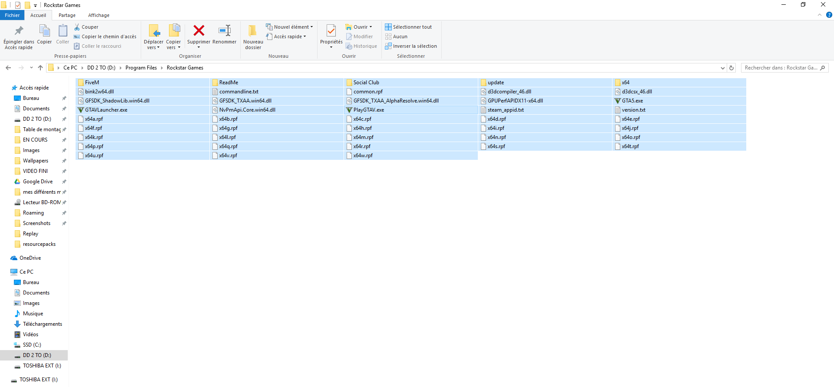Click the Coller paste icon

pyautogui.click(x=63, y=30)
